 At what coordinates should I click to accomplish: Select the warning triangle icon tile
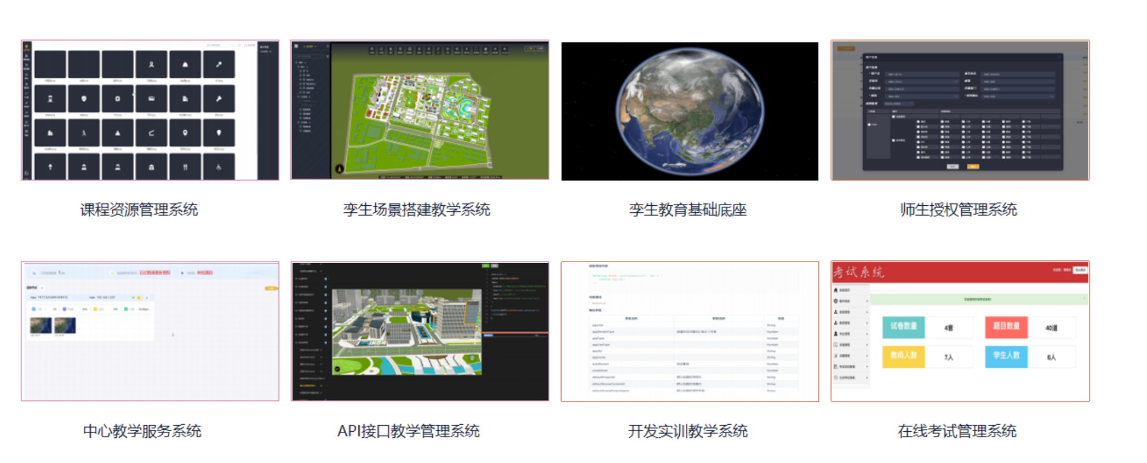click(118, 133)
